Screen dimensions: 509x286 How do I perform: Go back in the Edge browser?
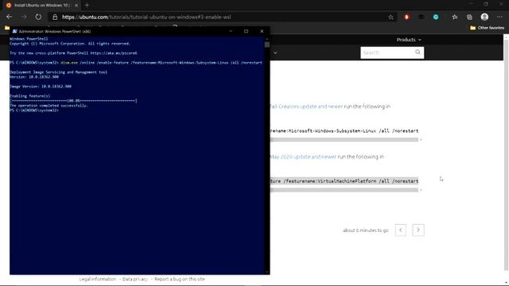click(9, 17)
